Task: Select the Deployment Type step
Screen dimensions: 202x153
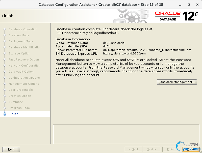Action: pyautogui.click(x=21, y=41)
